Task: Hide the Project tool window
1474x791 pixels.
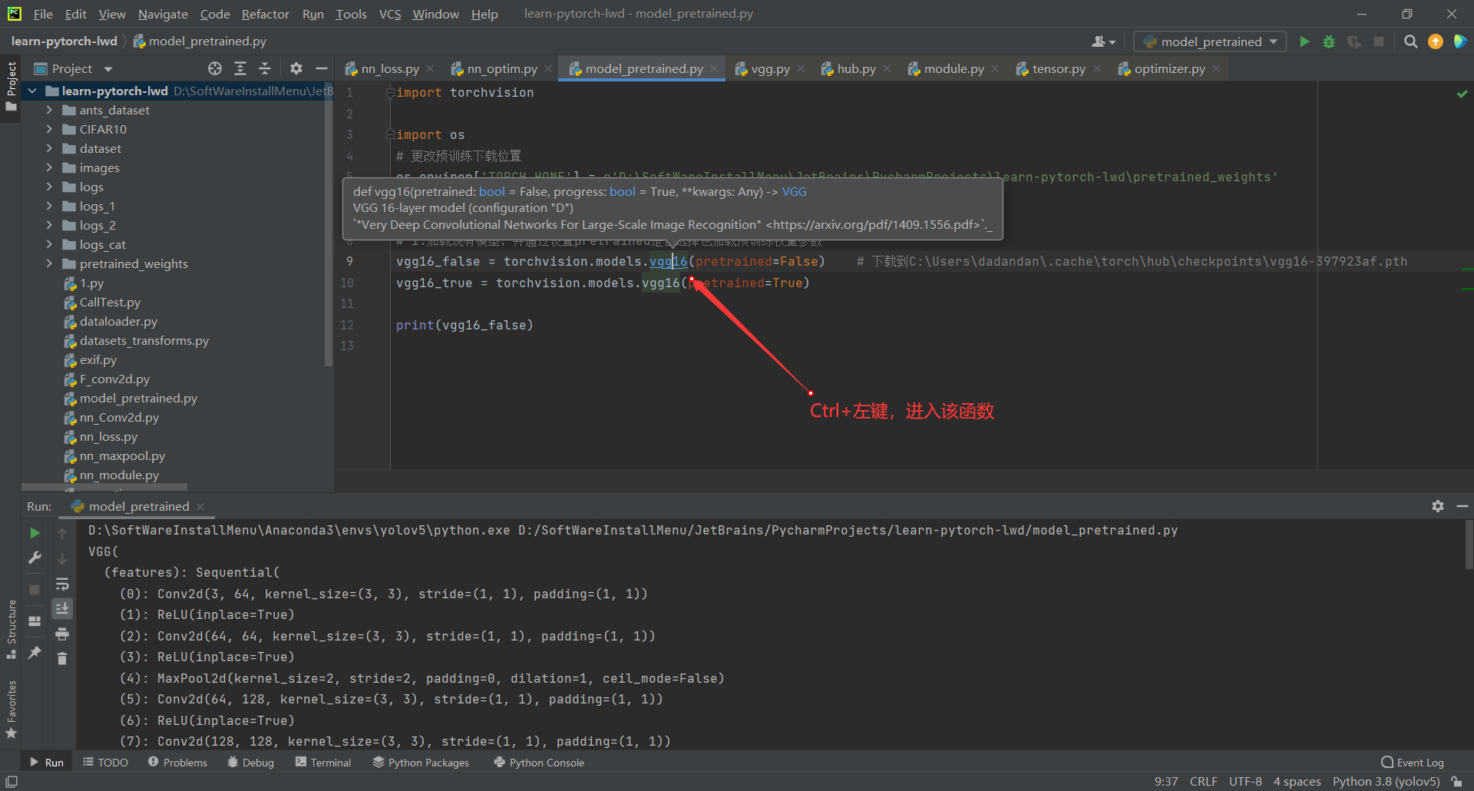Action: point(322,68)
